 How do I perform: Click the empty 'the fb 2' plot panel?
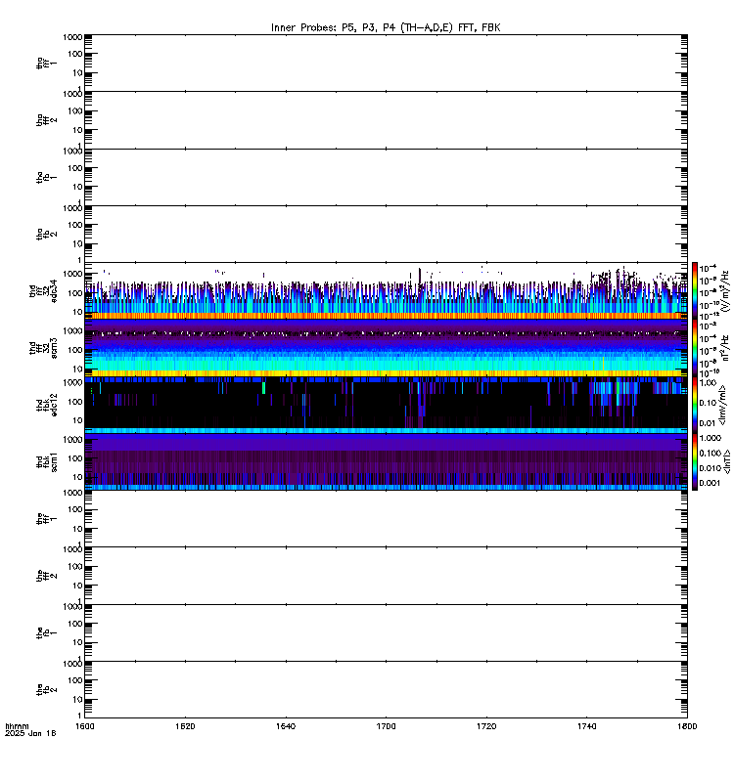click(386, 690)
